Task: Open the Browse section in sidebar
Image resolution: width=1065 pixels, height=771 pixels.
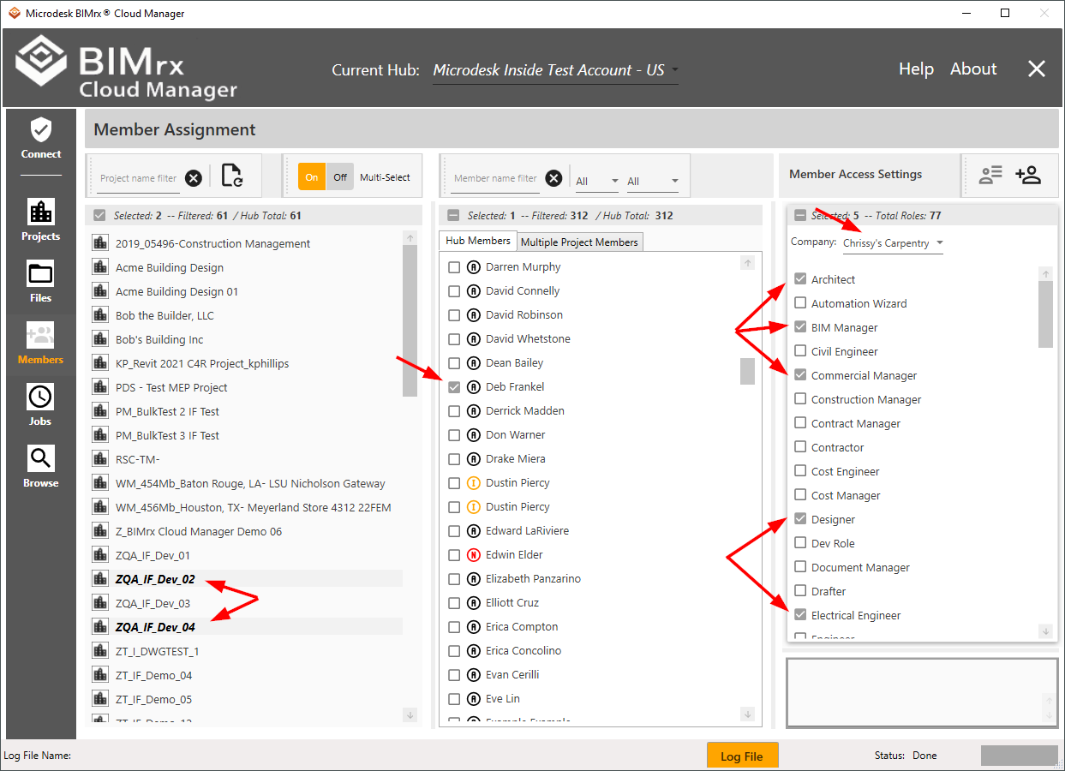Action: pyautogui.click(x=41, y=467)
